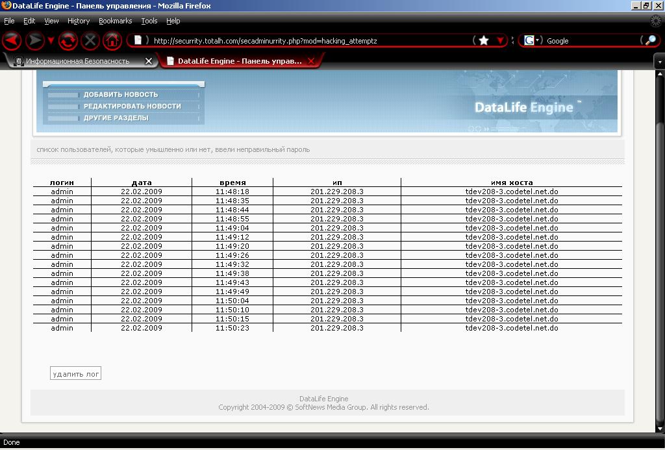Click date 22.02.2009 in the 11:49:26 row
Viewport: 665px width, 450px height.
pyautogui.click(x=142, y=255)
